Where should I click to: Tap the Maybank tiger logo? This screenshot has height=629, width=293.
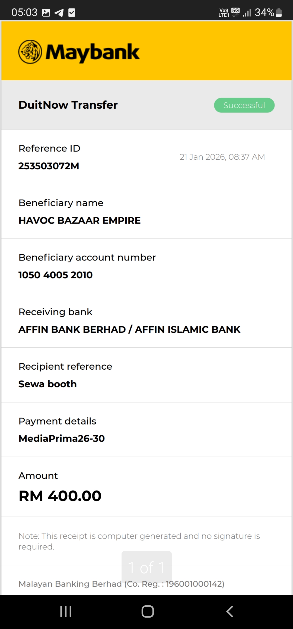pyautogui.click(x=30, y=52)
